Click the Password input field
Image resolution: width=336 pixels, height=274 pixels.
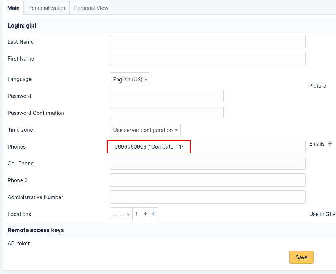[x=166, y=96]
